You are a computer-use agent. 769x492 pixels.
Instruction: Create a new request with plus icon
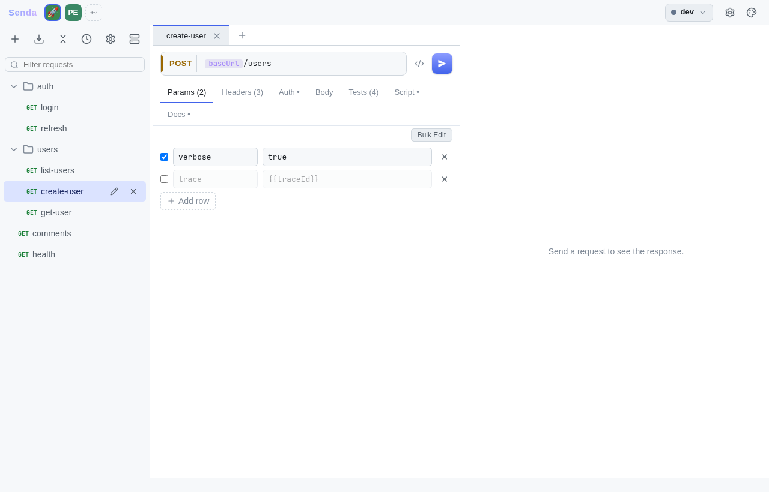[x=15, y=39]
